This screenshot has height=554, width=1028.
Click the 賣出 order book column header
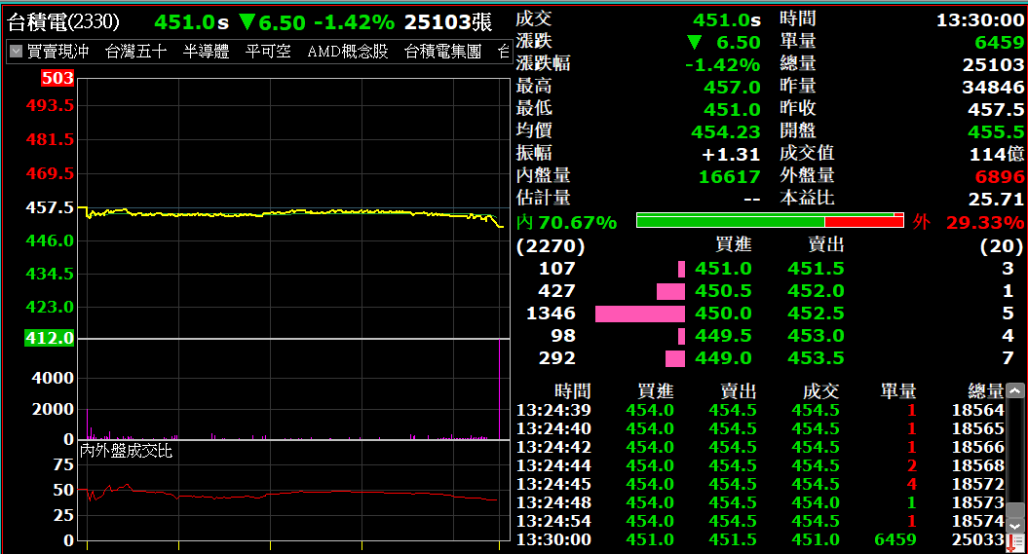(x=826, y=245)
